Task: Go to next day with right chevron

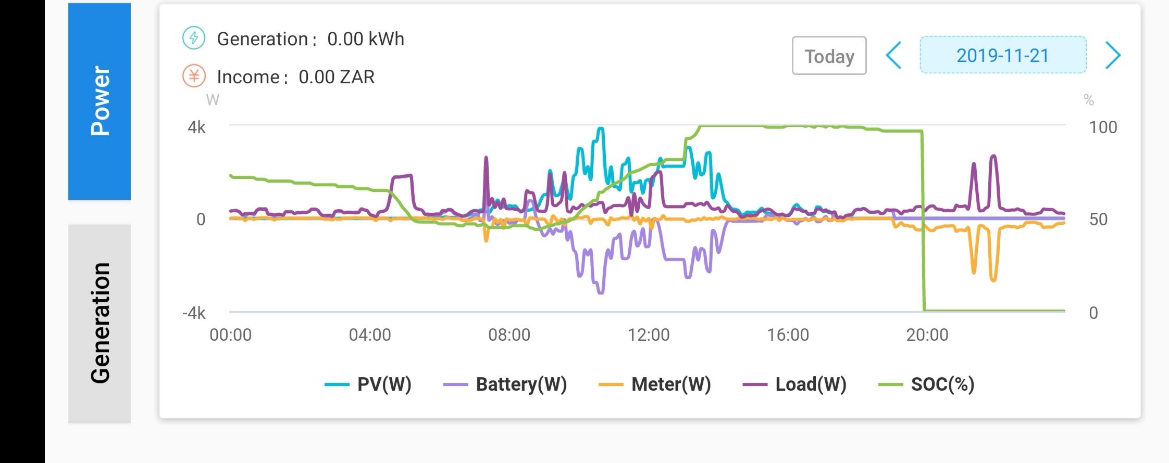Action: pyautogui.click(x=1113, y=55)
